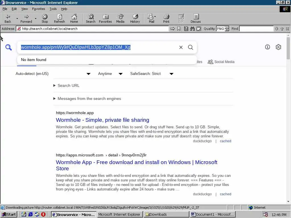
Task: Open the Help menu
Action: click(64, 9)
